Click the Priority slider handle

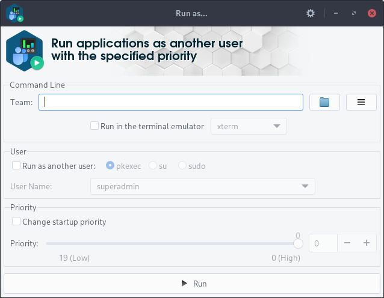tap(297, 243)
